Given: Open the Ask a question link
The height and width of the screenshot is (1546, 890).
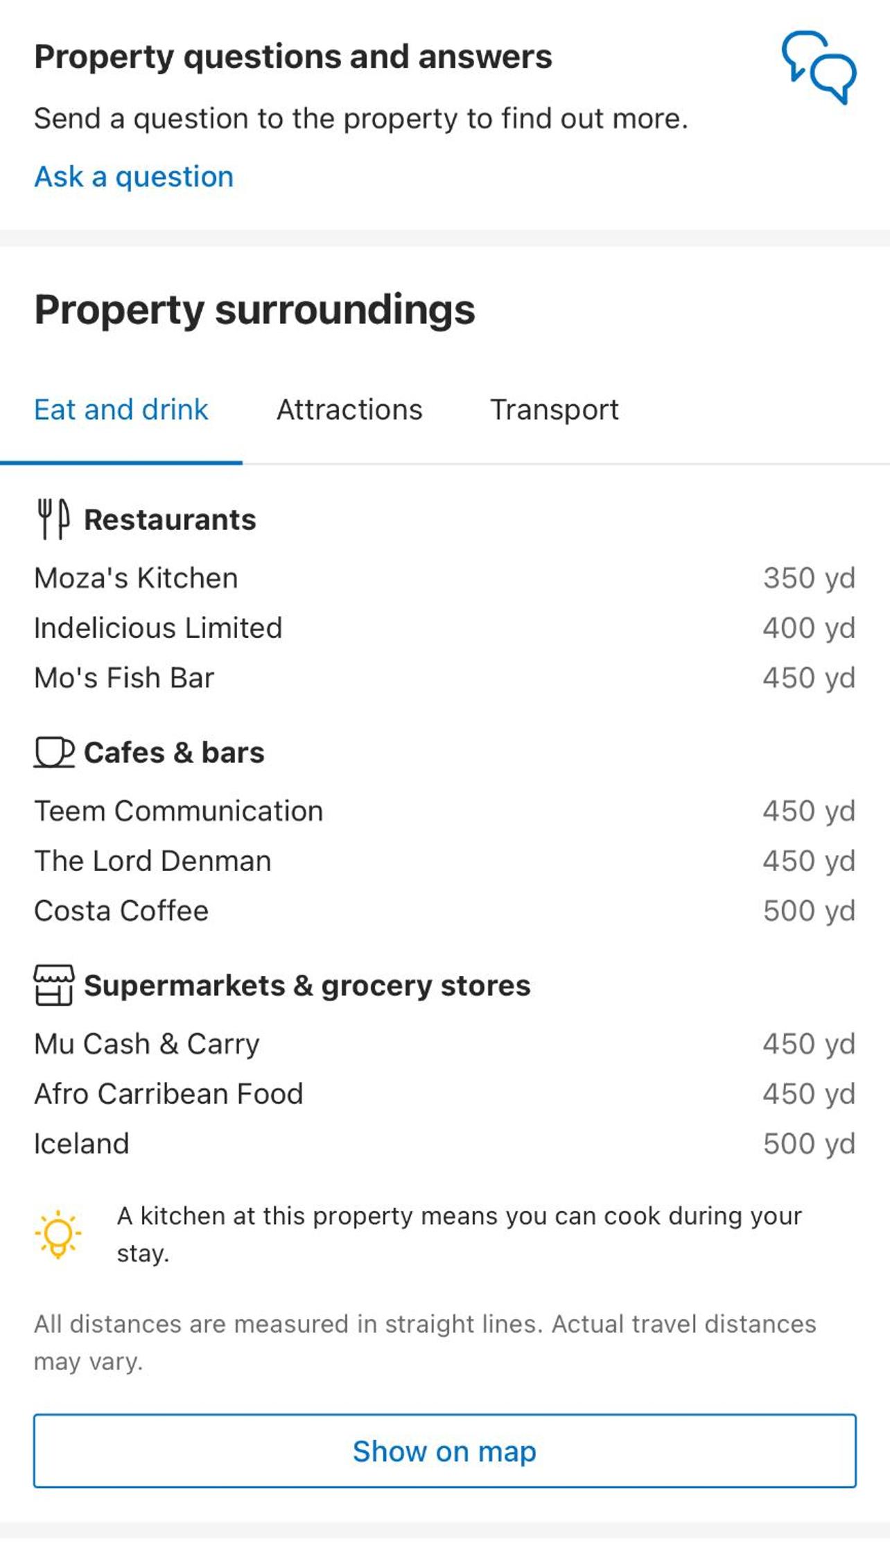Looking at the screenshot, I should [134, 177].
